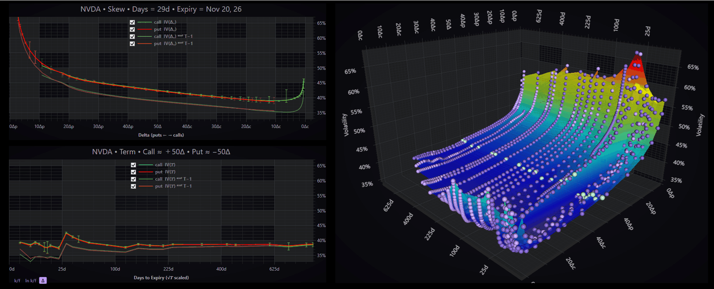
Task: Click the 30Δc tick on skew chart x-axis
Action: coord(216,127)
